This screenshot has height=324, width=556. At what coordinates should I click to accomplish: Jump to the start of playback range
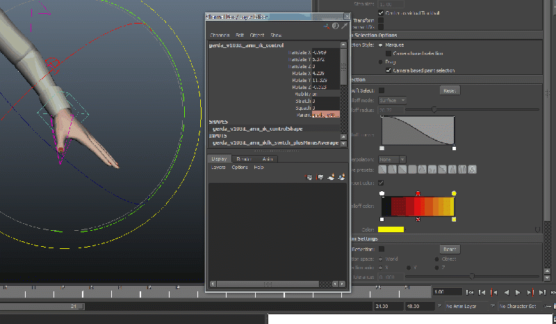[x=471, y=292]
